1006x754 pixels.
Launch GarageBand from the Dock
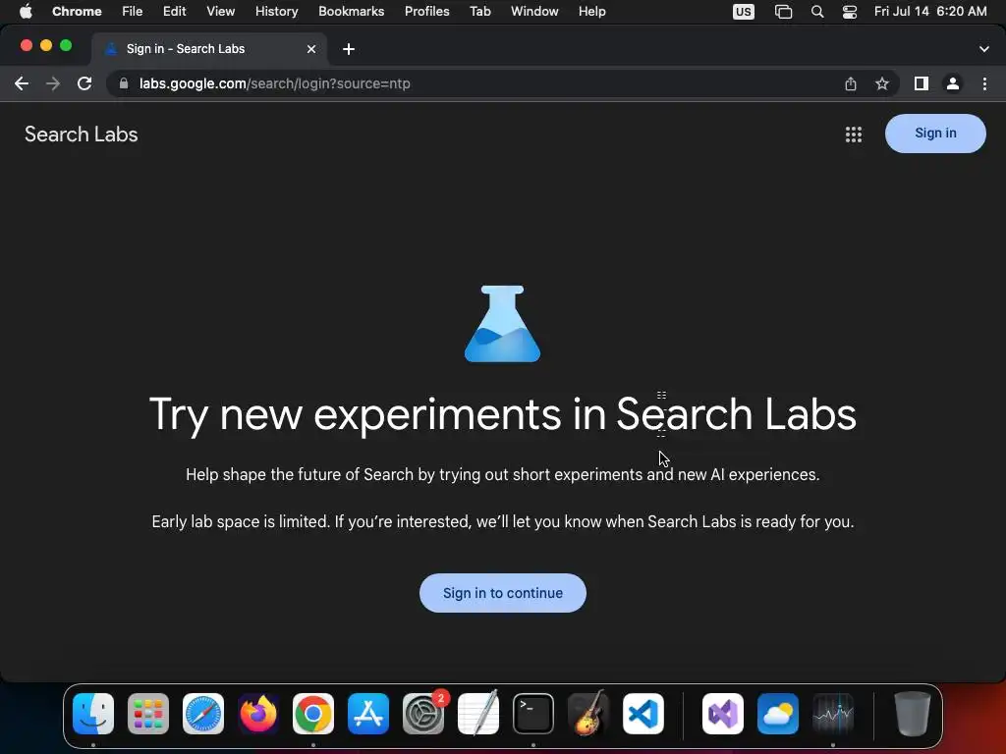pyautogui.click(x=588, y=714)
